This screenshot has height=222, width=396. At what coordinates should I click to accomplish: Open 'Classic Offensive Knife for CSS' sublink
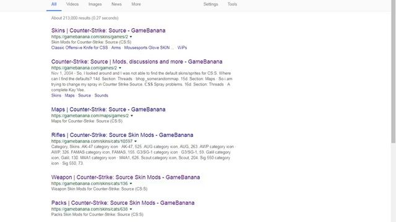tap(80, 47)
